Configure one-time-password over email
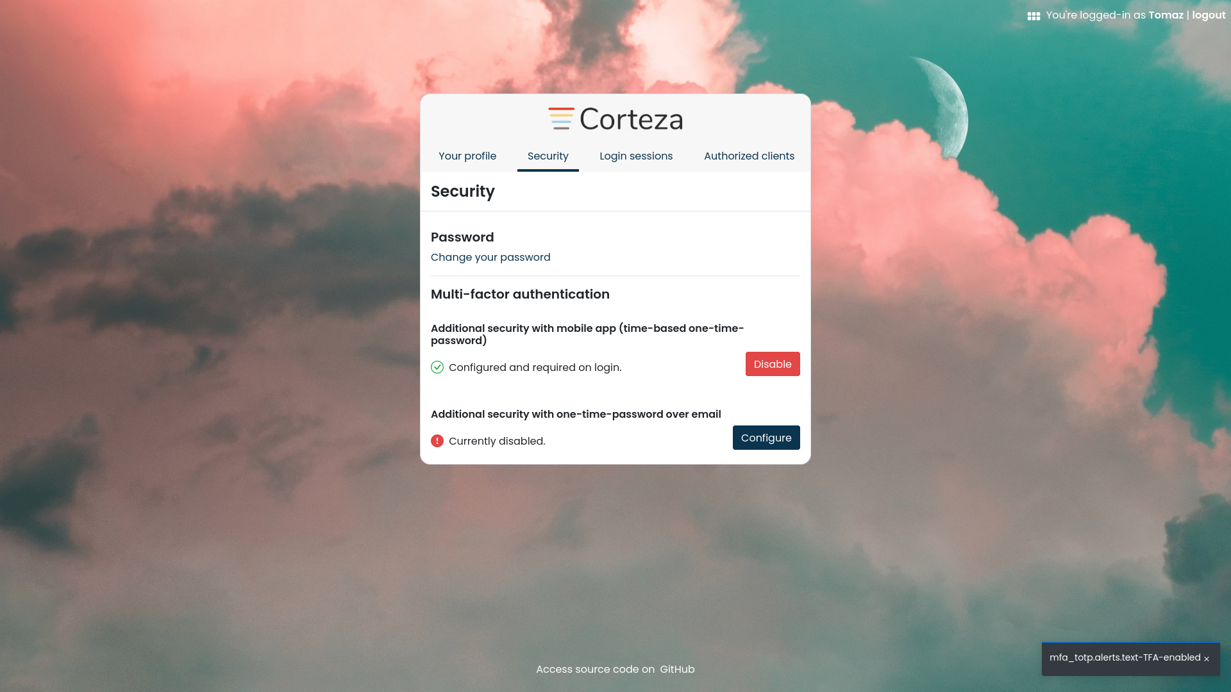1231x692 pixels. click(766, 438)
